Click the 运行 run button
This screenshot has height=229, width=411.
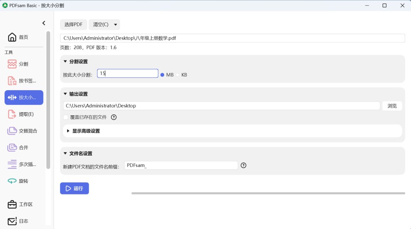coord(75,188)
